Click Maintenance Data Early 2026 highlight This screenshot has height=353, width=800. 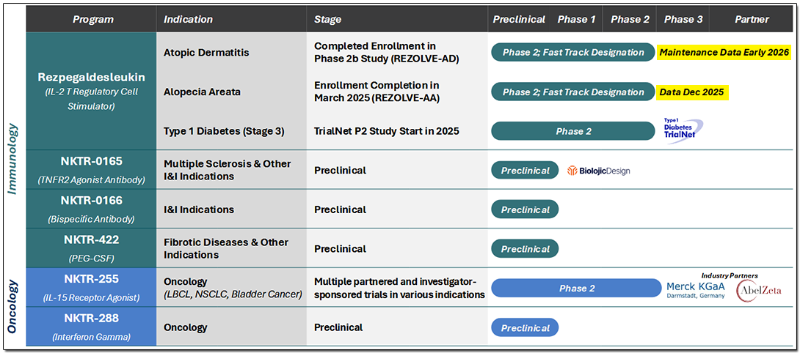pos(724,52)
